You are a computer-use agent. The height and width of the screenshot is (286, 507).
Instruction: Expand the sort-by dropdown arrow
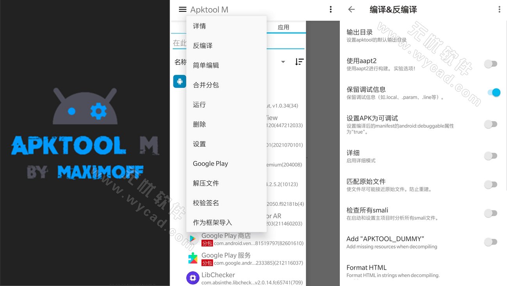[283, 62]
